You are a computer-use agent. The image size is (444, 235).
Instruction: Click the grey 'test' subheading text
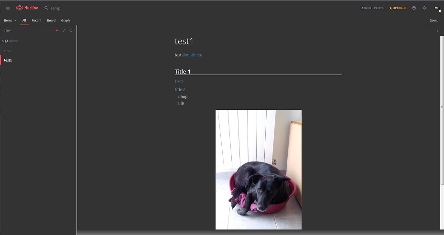coord(179,82)
